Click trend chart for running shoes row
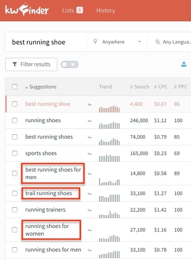The height and width of the screenshot is (260, 191). [x=109, y=125]
